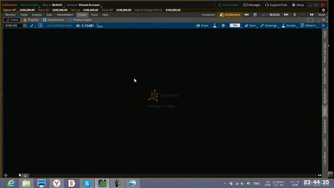This screenshot has width=334, height=188.
Task: Switch to the Trade tab
Action: click(x=23, y=15)
